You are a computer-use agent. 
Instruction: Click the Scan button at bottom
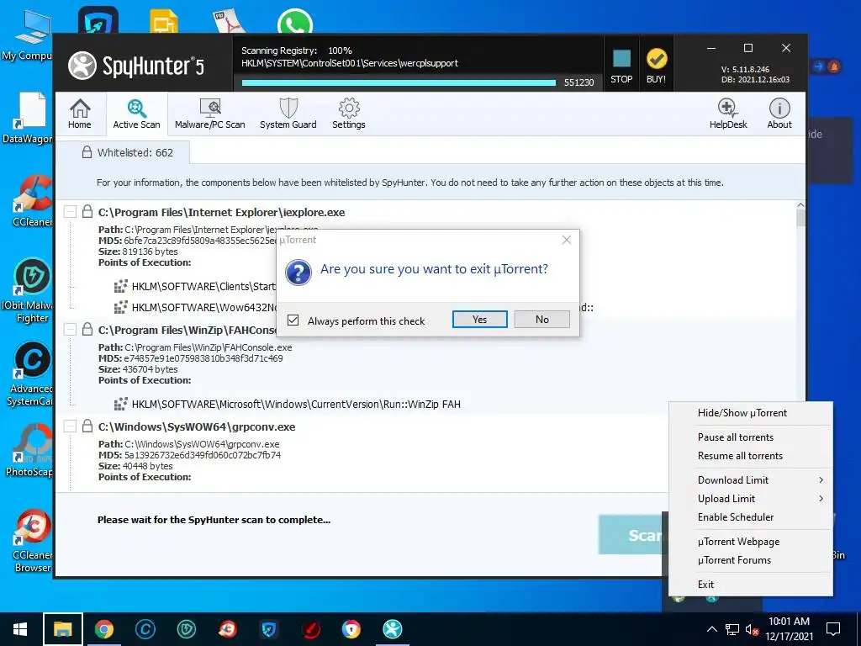click(631, 534)
